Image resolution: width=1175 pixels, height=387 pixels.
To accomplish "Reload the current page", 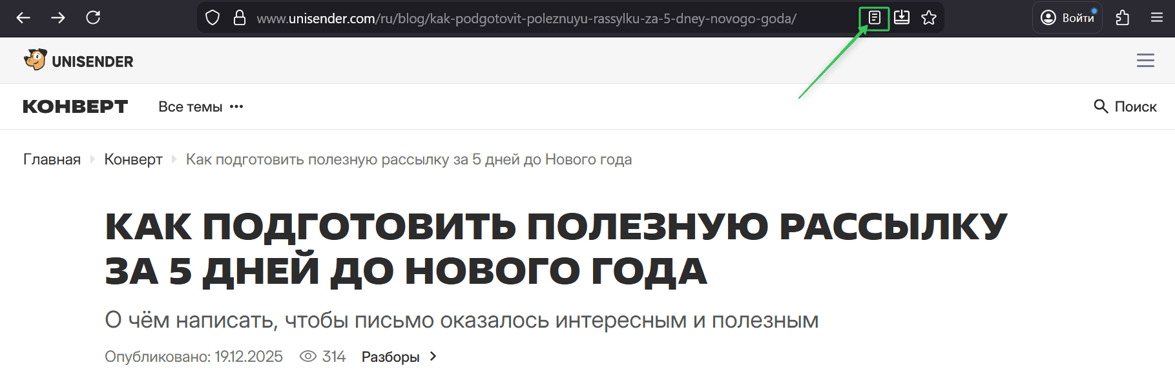I will 93,17.
